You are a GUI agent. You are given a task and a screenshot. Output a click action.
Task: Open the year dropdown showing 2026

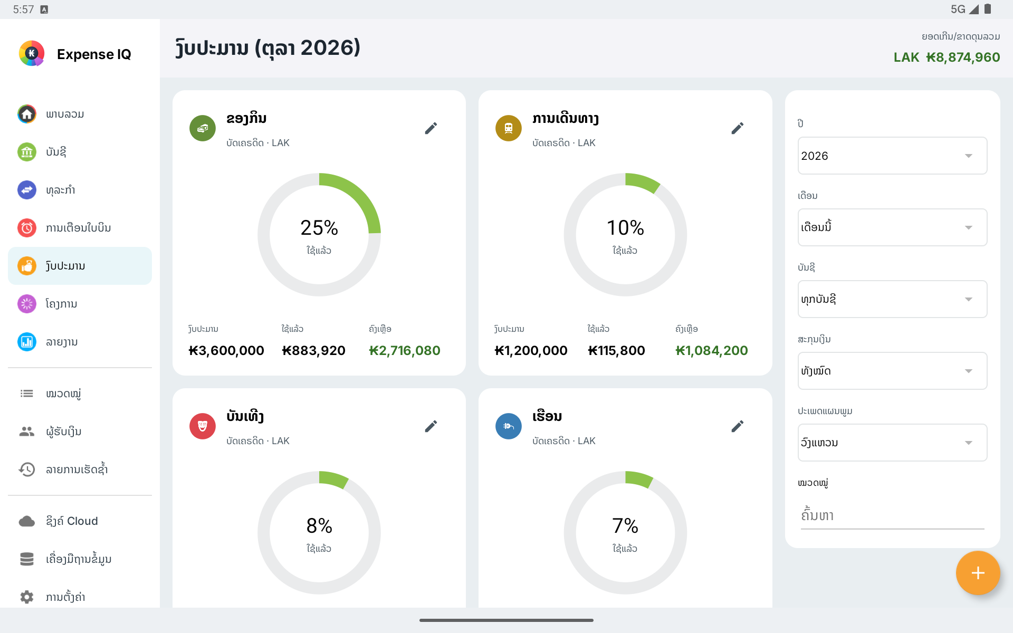892,156
